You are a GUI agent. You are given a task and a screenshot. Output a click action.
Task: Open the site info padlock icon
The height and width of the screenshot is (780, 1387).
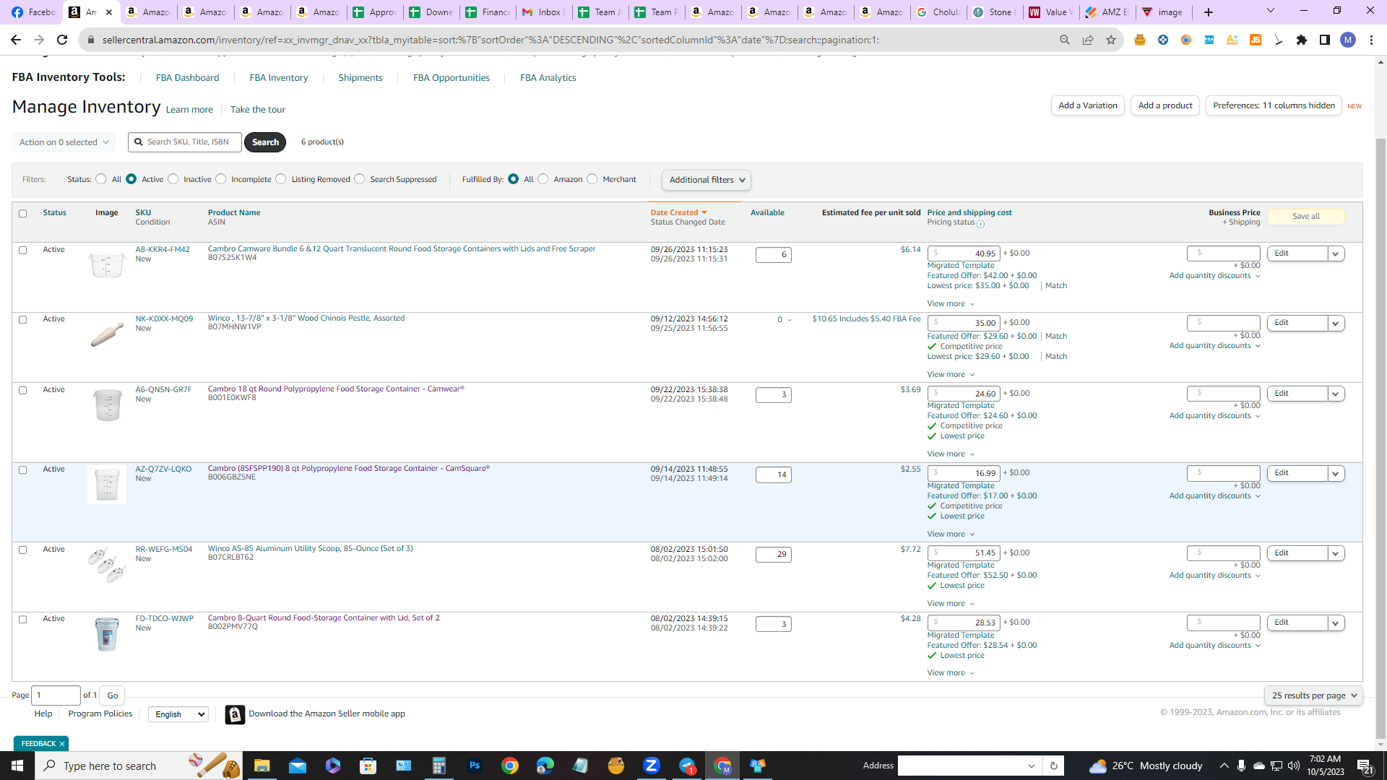pyautogui.click(x=90, y=40)
